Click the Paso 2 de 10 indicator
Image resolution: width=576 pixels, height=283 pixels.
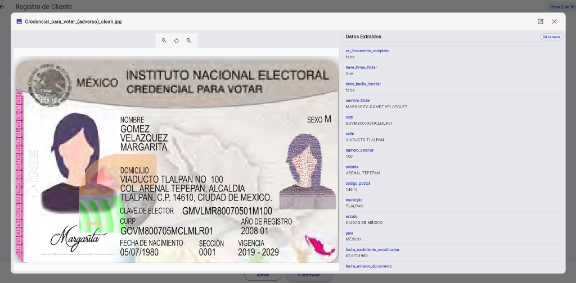coord(562,7)
